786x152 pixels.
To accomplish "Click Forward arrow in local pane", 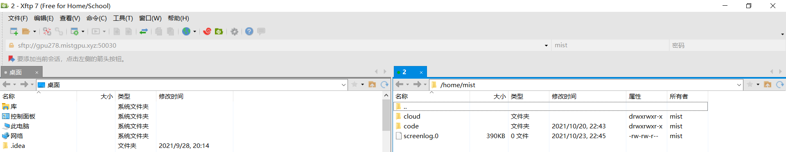I will (24, 84).
